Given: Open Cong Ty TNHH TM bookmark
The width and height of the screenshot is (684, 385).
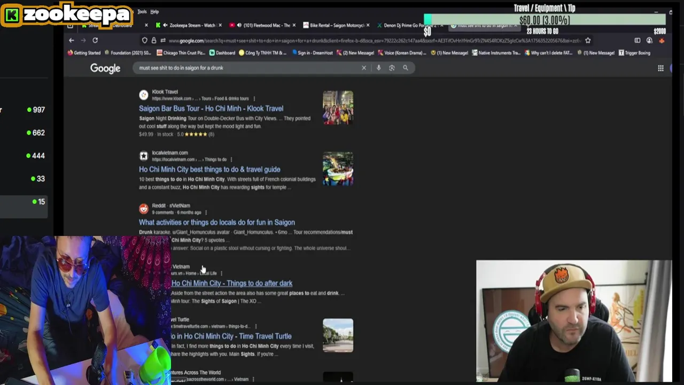Looking at the screenshot, I should [x=263, y=53].
